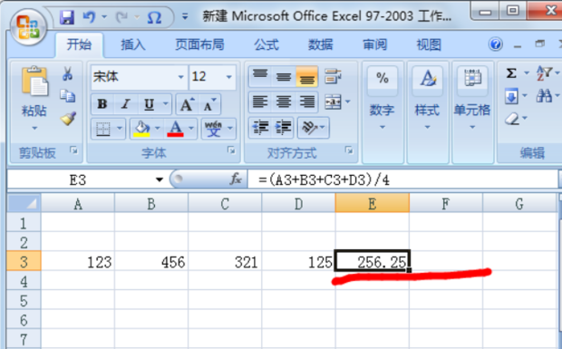
Task: Expand the Name Box dropdown arrow
Action: click(160, 179)
